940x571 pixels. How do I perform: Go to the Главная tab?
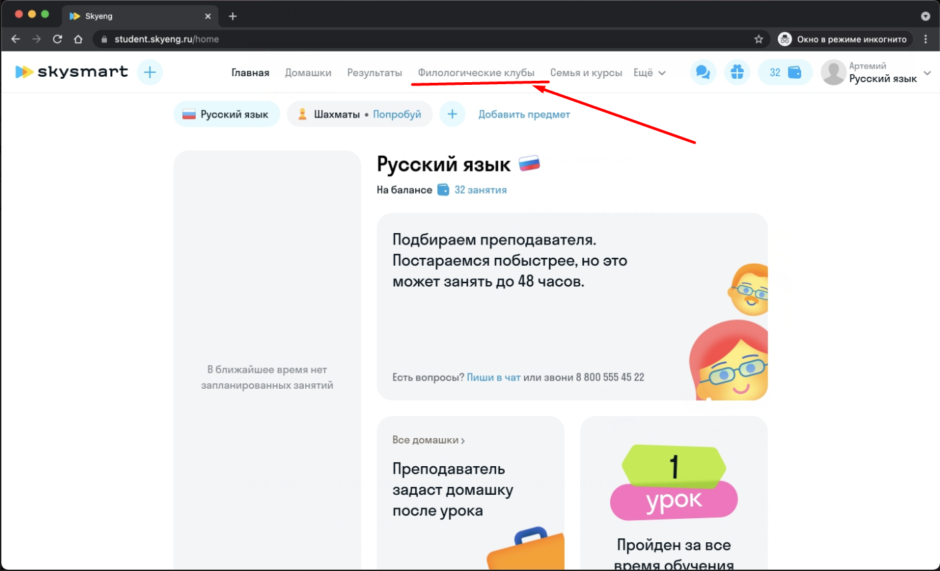point(250,73)
